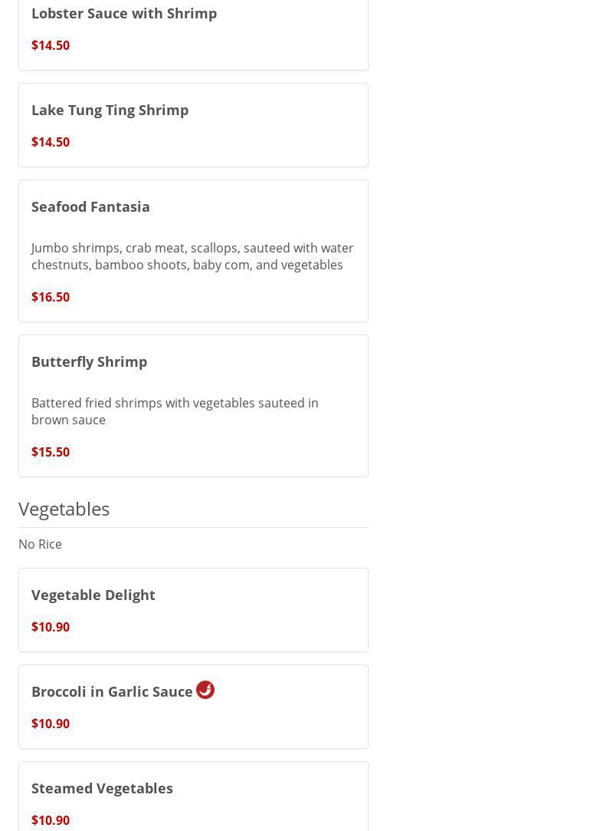This screenshot has width=590, height=831.
Task: Click the $16.50 Seafood Fantasia price
Action: pos(51,297)
